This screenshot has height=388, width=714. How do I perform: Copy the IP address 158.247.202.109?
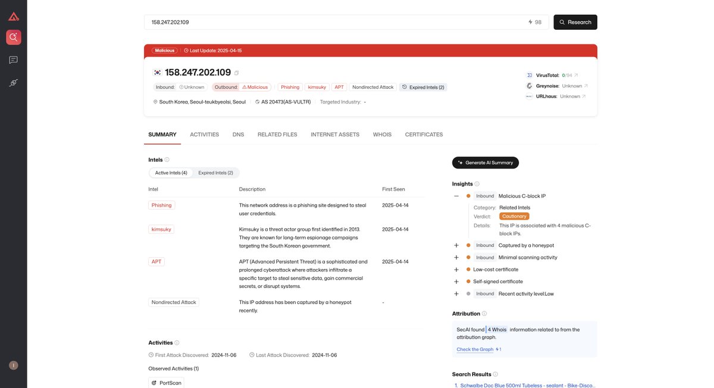point(236,73)
